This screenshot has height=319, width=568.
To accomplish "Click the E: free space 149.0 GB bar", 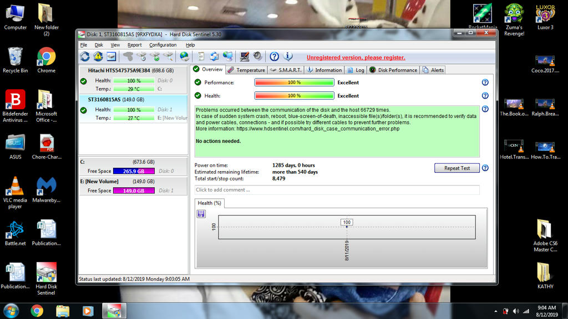I will [134, 191].
